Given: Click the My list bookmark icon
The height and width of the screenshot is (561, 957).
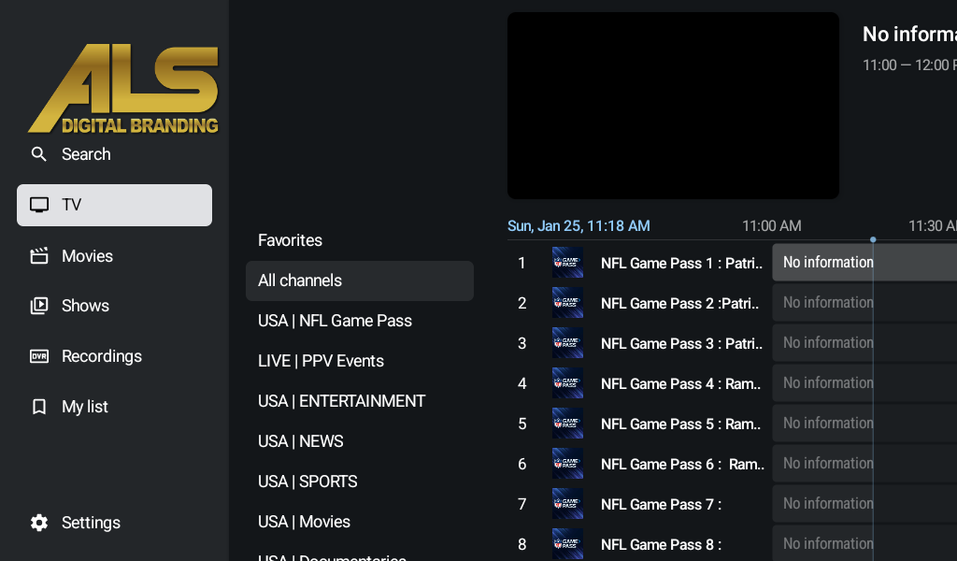Looking at the screenshot, I should [39, 407].
